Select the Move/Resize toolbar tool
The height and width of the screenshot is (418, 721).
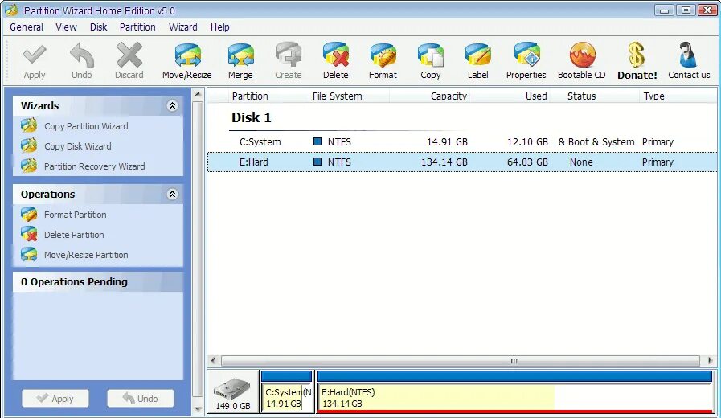(x=187, y=61)
